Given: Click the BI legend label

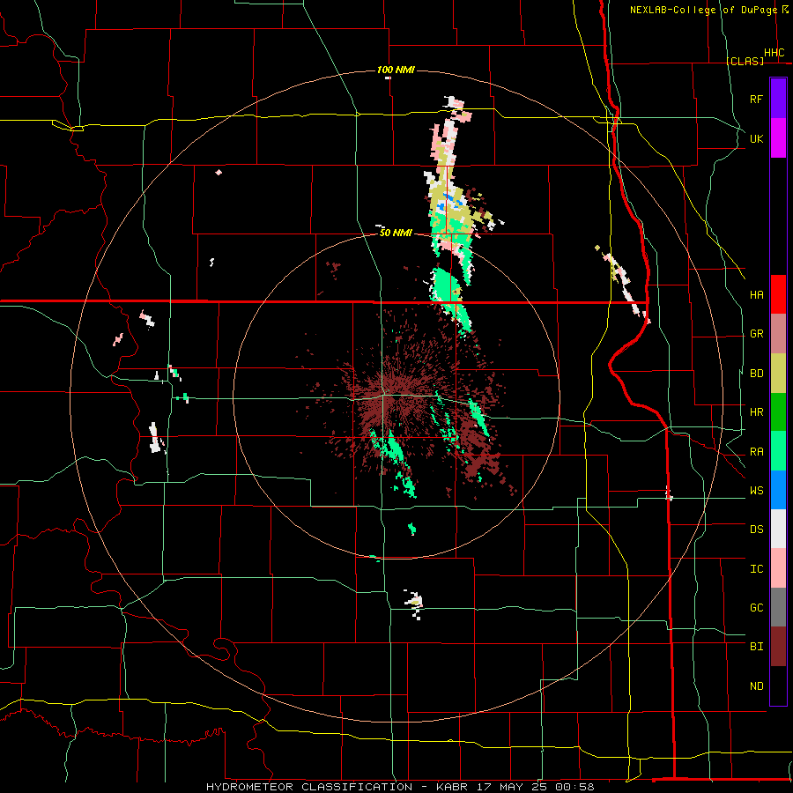Looking at the screenshot, I should click(x=756, y=647).
